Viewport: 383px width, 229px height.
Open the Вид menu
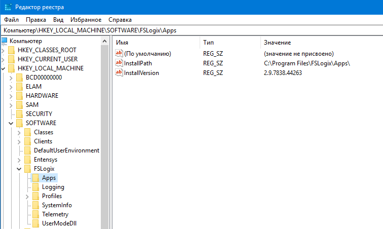coord(58,20)
